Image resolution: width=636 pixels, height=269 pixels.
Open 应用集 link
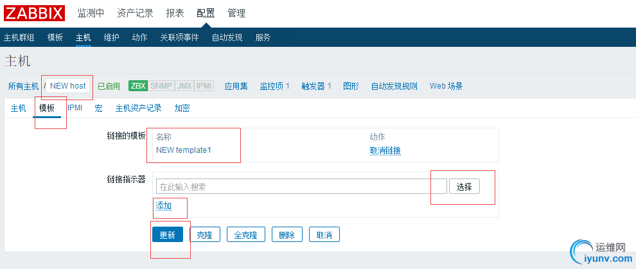click(236, 86)
